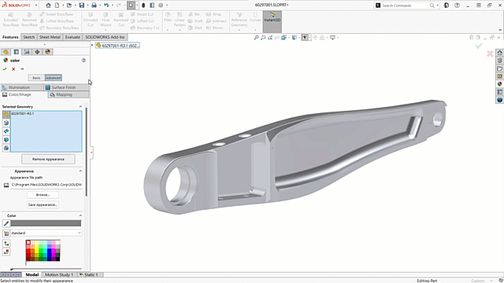Click the Remove Appearance button
Viewport: 504px width, 283px height.
(48, 159)
